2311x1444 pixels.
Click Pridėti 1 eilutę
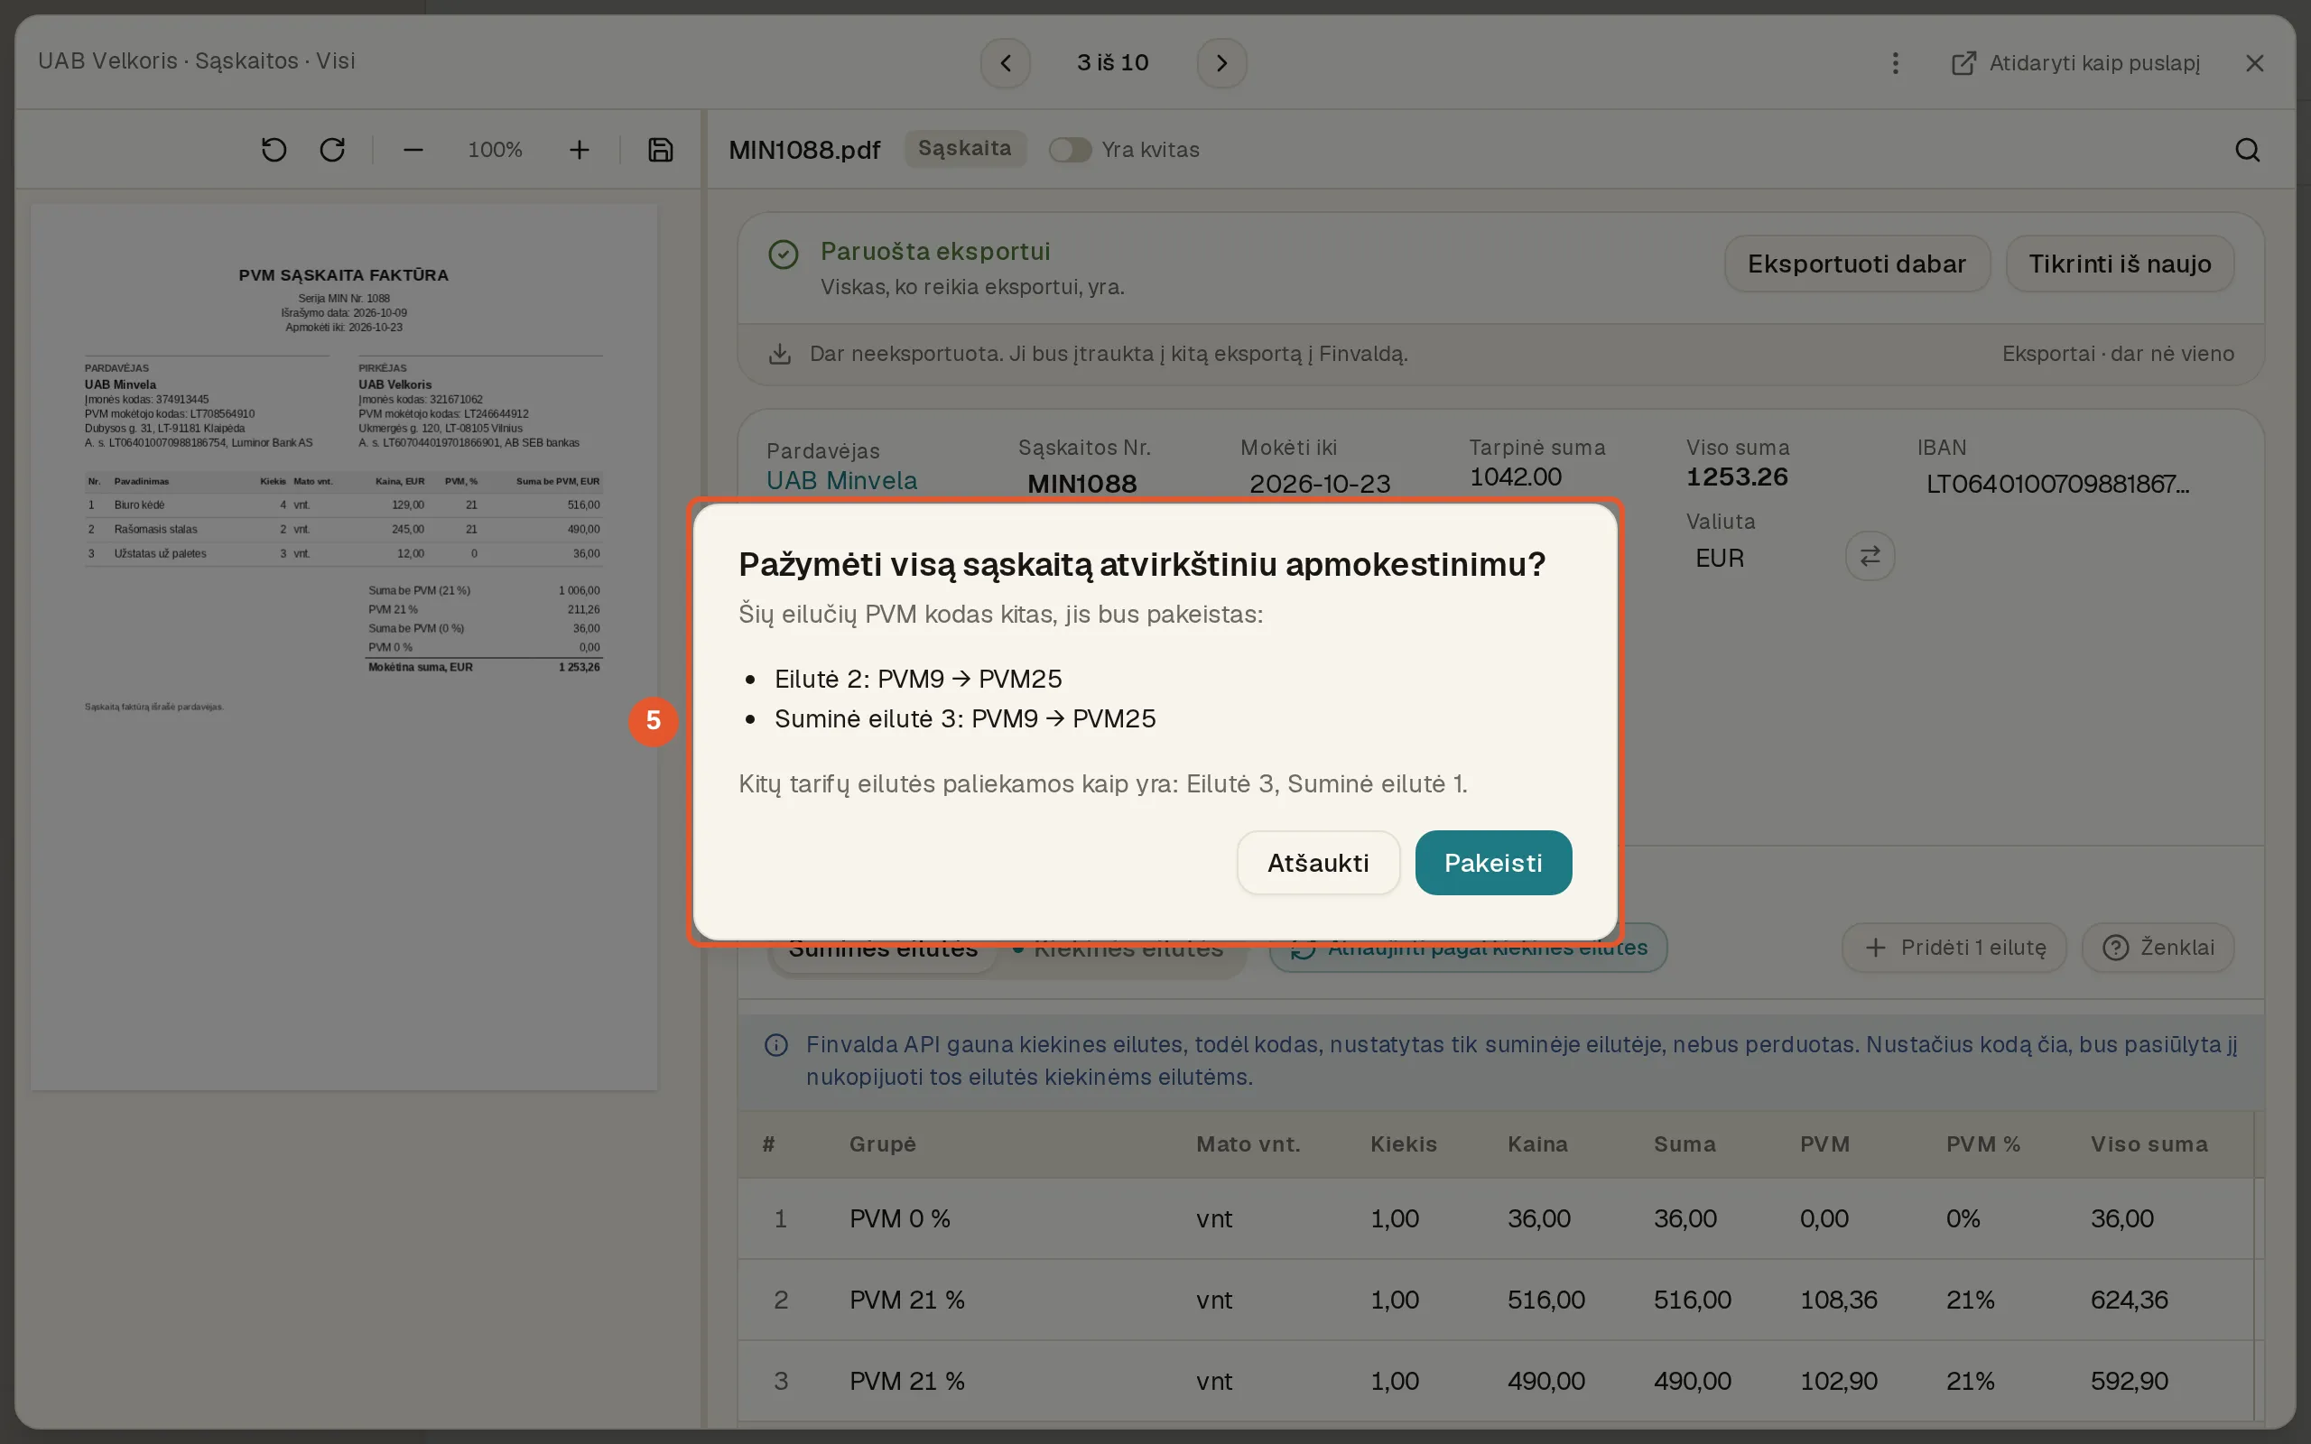pyautogui.click(x=1954, y=948)
